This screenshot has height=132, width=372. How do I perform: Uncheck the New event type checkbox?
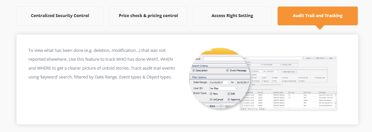211,94
